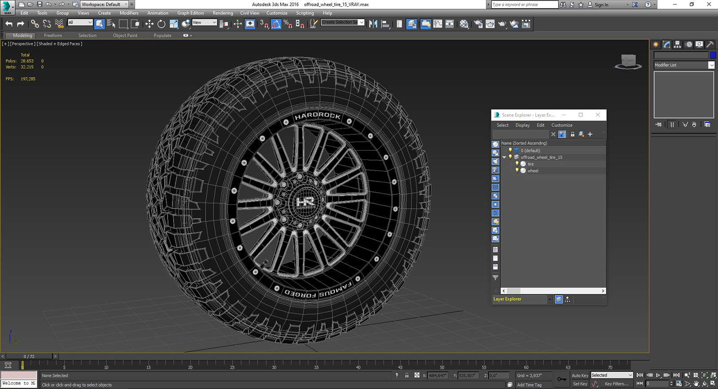Click the Play Animation button
Screen dimensions: 718x389
[658, 375]
